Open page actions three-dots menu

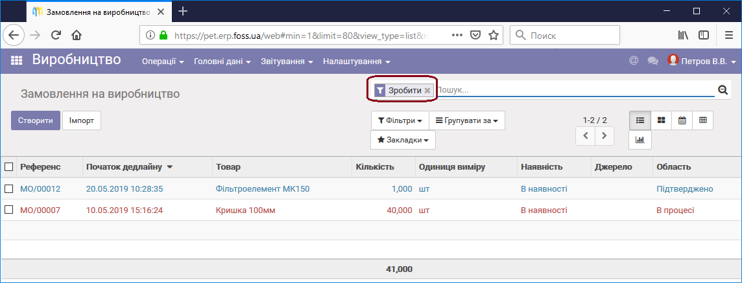pyautogui.click(x=457, y=35)
